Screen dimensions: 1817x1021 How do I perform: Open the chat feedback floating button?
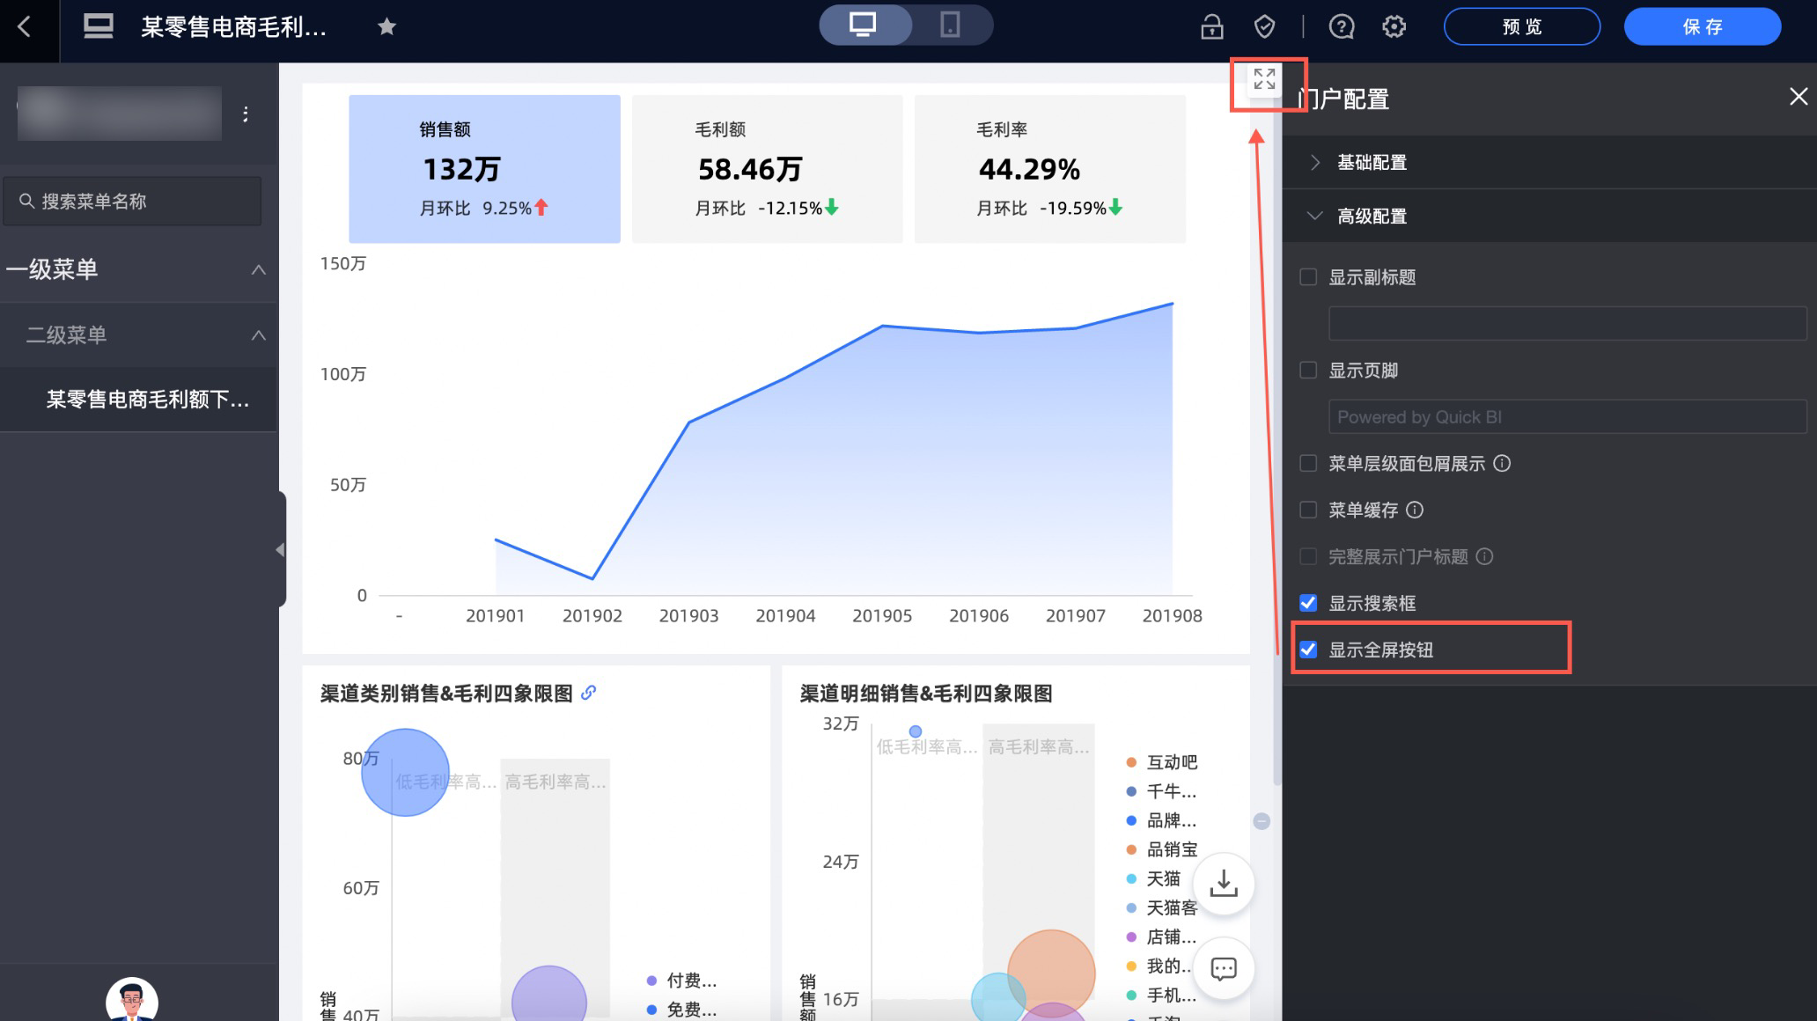pyautogui.click(x=1224, y=969)
